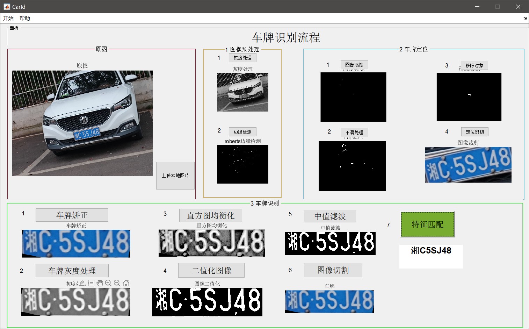Open the 帮助 menu
Screen dimensions: 529x329
tap(25, 19)
